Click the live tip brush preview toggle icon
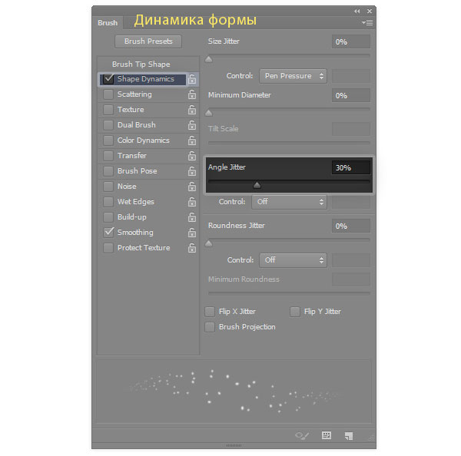 [x=302, y=435]
